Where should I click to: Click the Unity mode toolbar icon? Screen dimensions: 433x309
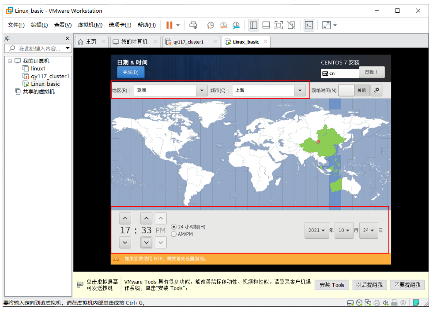tap(291, 26)
